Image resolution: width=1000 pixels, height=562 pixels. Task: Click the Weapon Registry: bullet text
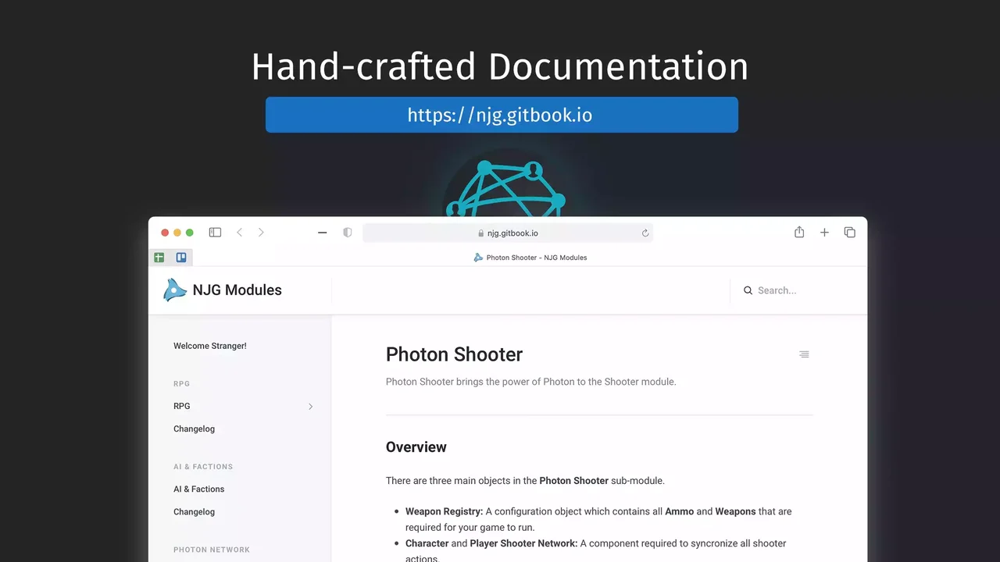pos(444,511)
